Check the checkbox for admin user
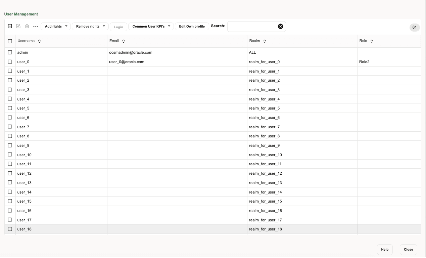 10,52
